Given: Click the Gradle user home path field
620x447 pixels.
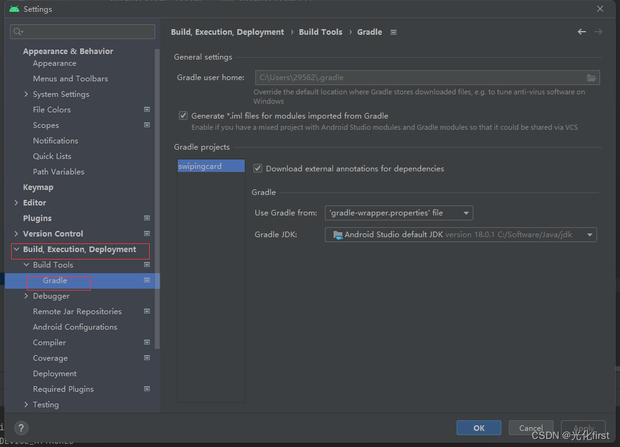Looking at the screenshot, I should (427, 78).
